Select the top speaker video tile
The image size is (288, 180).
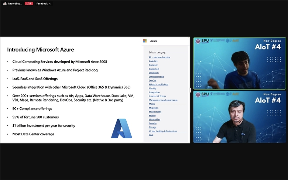point(240,63)
